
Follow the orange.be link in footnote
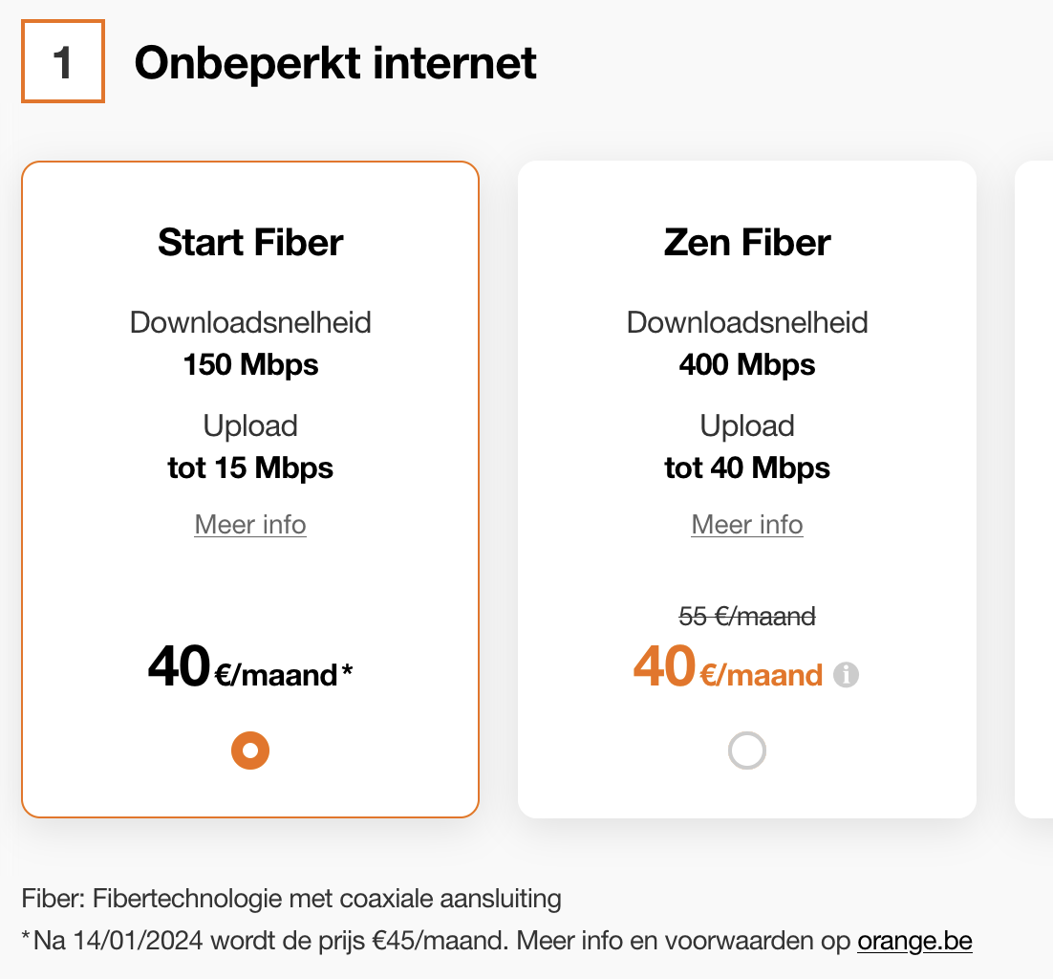point(914,941)
